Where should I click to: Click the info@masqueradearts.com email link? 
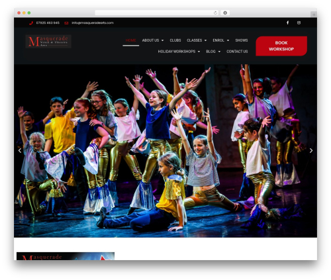pos(93,23)
